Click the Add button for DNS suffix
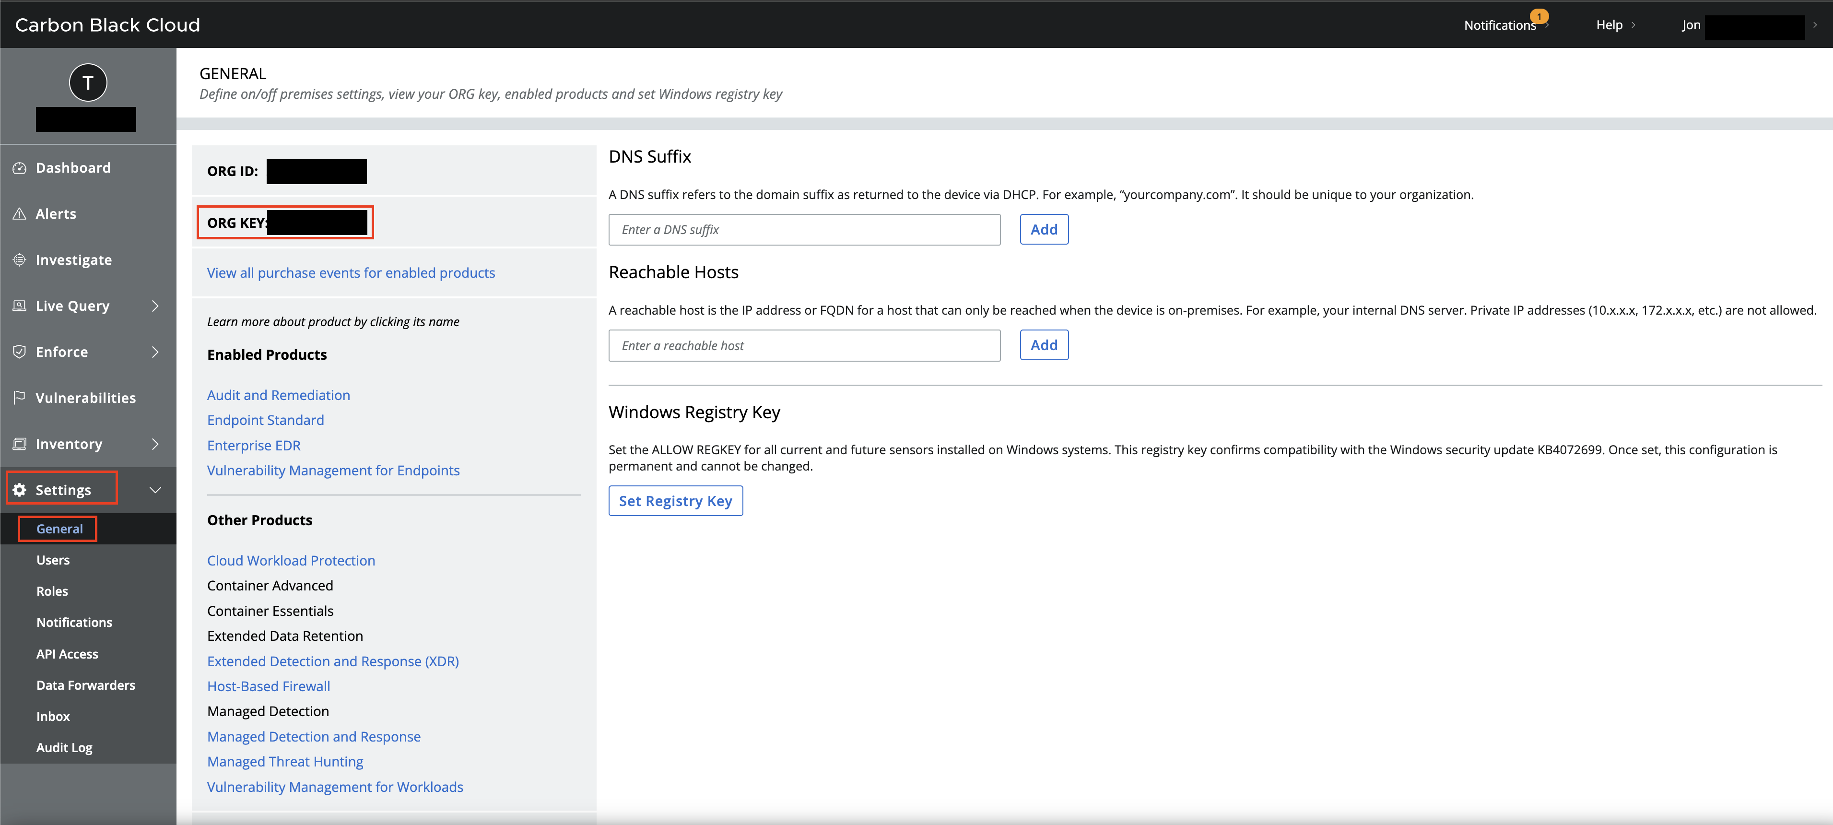The height and width of the screenshot is (825, 1833). pyautogui.click(x=1043, y=229)
